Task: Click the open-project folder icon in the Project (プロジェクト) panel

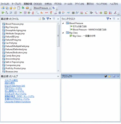Action: click(110, 76)
